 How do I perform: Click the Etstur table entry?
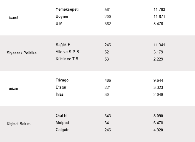point(61,87)
